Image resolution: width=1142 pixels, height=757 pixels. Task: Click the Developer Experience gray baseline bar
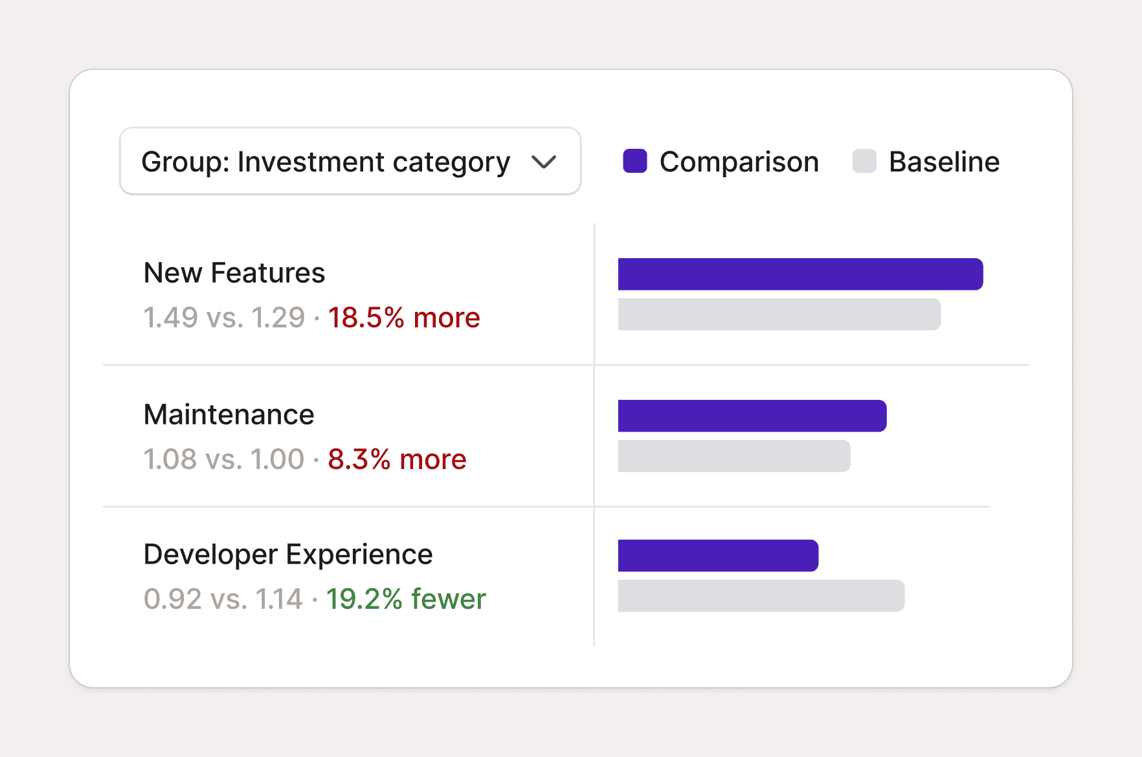[761, 596]
